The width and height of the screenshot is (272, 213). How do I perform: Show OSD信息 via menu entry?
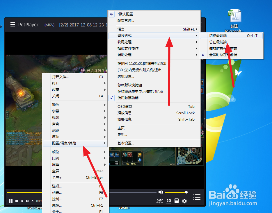click(x=154, y=107)
